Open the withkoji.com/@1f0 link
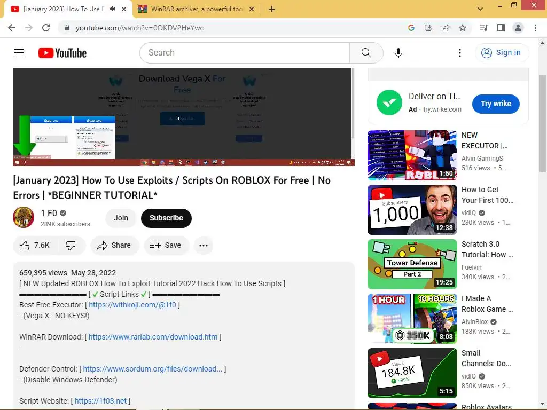The width and height of the screenshot is (547, 410). (132, 305)
